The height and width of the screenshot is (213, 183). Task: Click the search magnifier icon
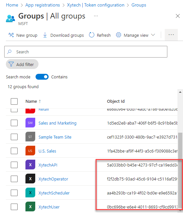9,52
